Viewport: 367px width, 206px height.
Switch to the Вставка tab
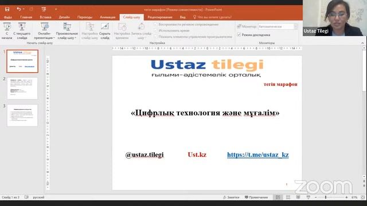tap(45, 17)
